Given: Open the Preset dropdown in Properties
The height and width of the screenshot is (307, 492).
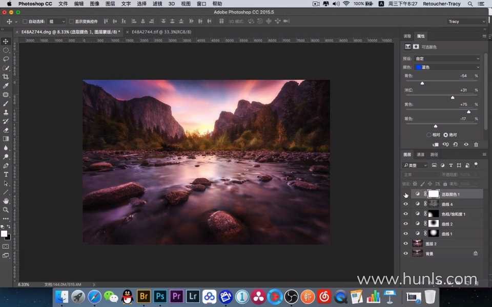Looking at the screenshot, I should [x=447, y=58].
